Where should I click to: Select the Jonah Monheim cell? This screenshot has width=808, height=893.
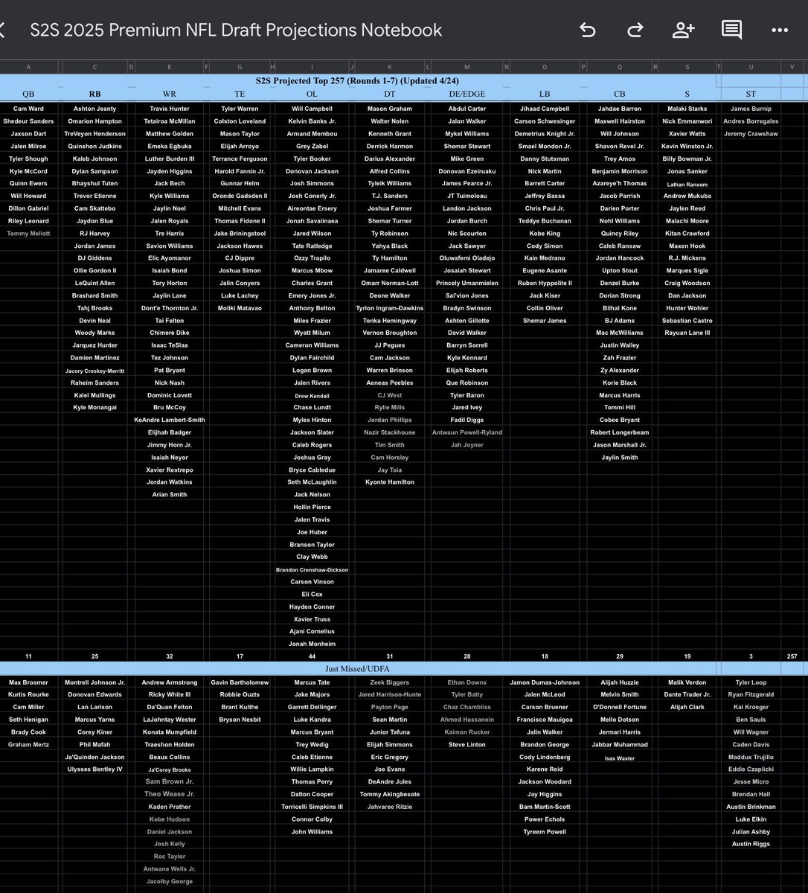[312, 644]
